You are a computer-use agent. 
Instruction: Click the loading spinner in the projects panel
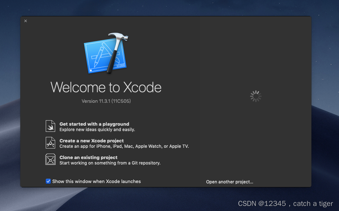point(256,96)
